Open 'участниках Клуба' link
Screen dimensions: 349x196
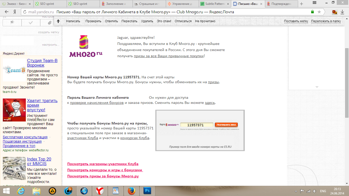point(83,138)
